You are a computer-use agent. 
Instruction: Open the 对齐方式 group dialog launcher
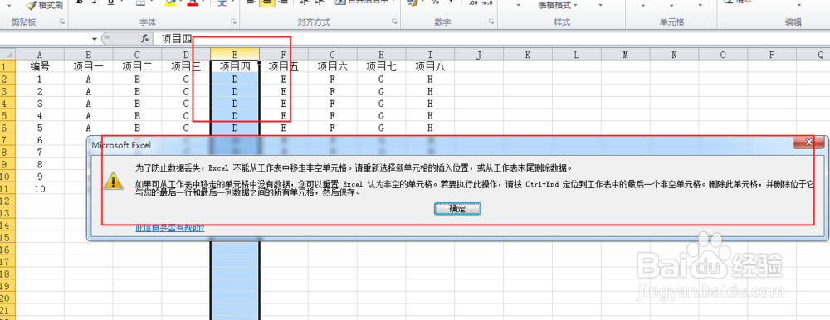point(393,22)
